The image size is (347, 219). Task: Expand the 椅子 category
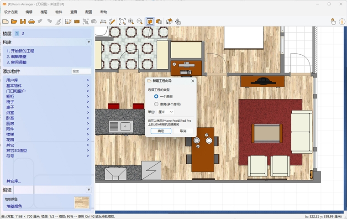click(x=47, y=102)
